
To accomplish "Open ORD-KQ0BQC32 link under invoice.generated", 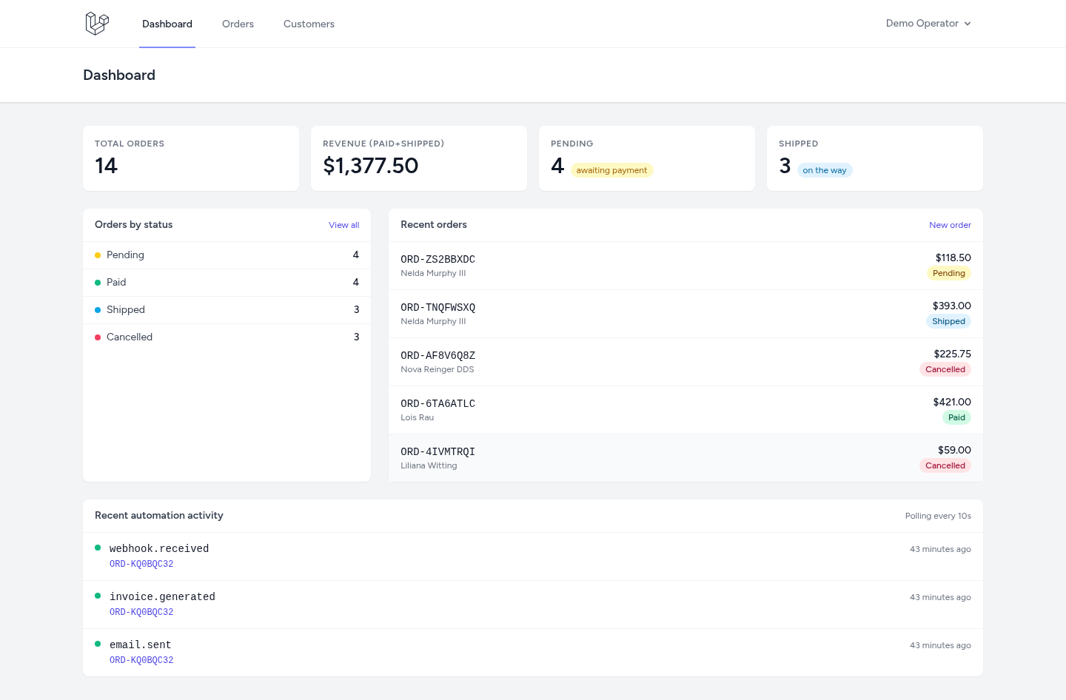I will tap(141, 612).
